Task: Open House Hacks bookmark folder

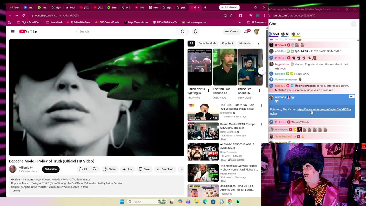Action: click(x=54, y=22)
